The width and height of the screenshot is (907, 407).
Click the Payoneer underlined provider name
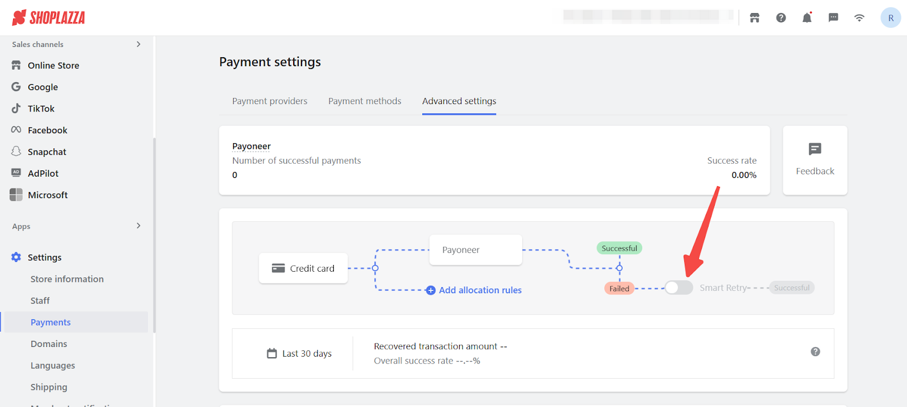[x=251, y=146]
